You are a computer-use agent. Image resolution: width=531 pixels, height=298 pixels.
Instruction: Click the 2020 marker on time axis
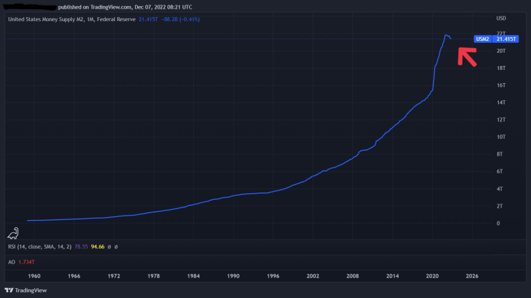(x=432, y=276)
